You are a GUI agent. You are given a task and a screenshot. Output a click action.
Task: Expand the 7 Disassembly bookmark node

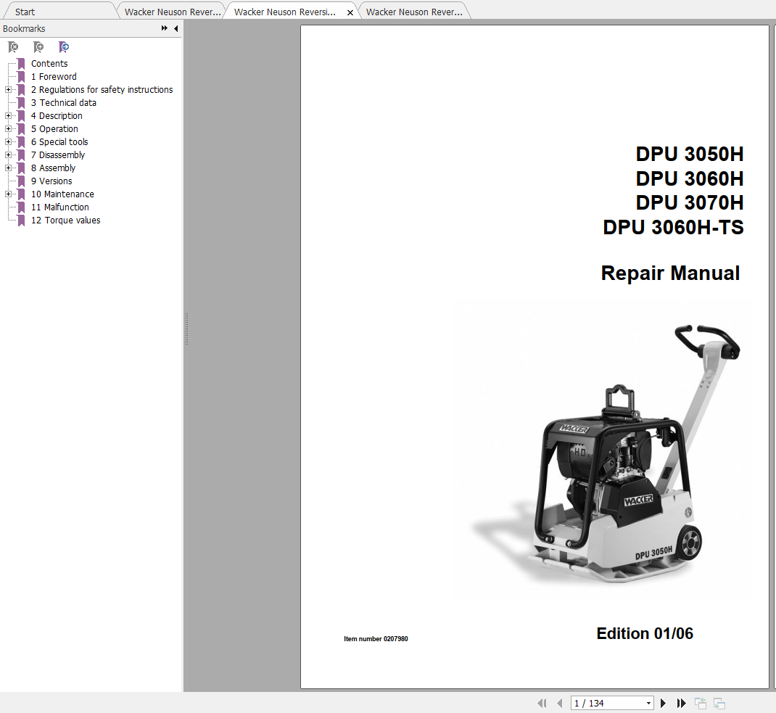coord(8,155)
